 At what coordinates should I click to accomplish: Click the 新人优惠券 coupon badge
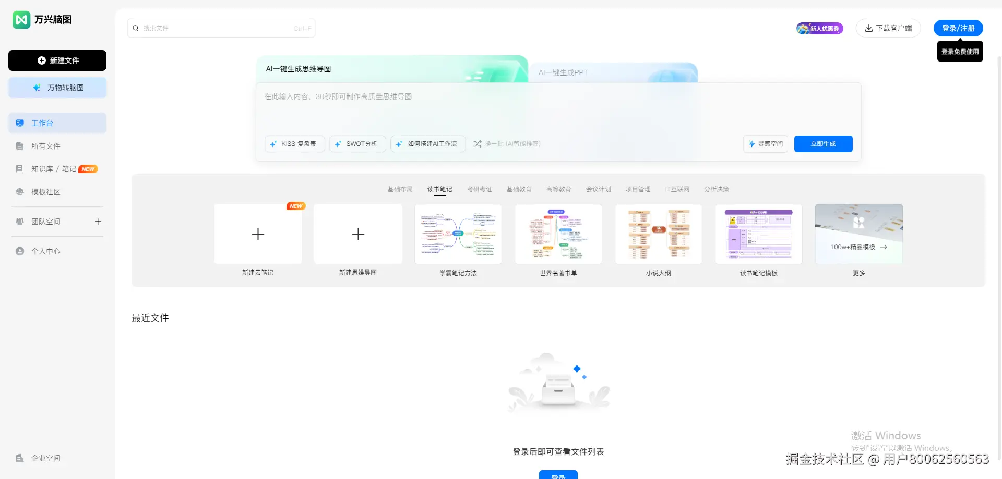click(819, 28)
